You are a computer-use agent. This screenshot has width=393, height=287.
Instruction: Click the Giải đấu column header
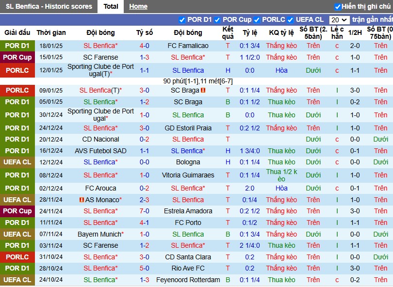(x=17, y=32)
